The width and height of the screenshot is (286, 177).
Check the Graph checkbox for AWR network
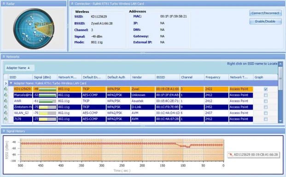pyautogui.click(x=266, y=101)
